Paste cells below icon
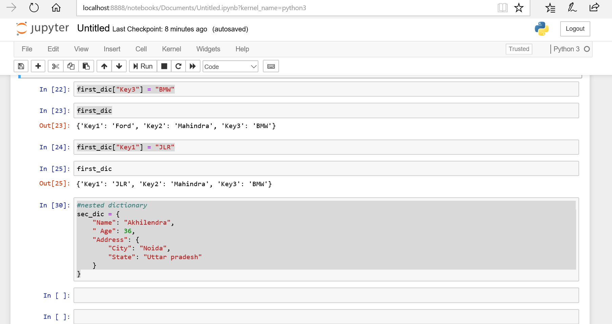Screen dimensions: 612x324 86,66
